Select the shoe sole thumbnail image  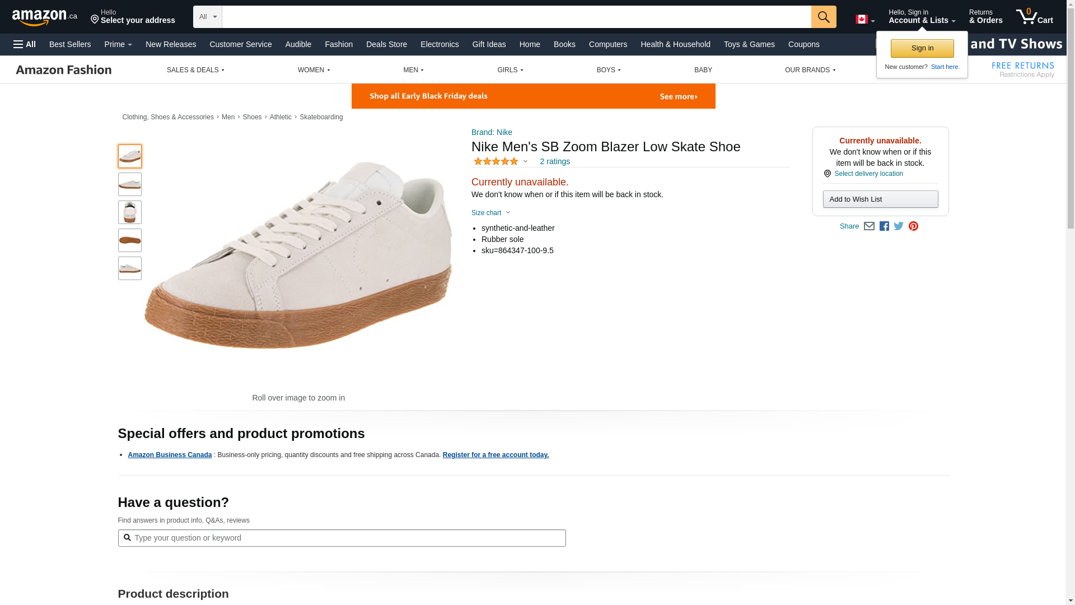coord(130,240)
